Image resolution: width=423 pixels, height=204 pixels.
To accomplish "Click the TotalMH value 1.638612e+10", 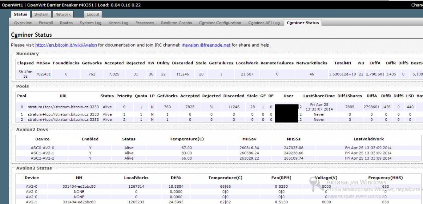I will click(x=342, y=74).
